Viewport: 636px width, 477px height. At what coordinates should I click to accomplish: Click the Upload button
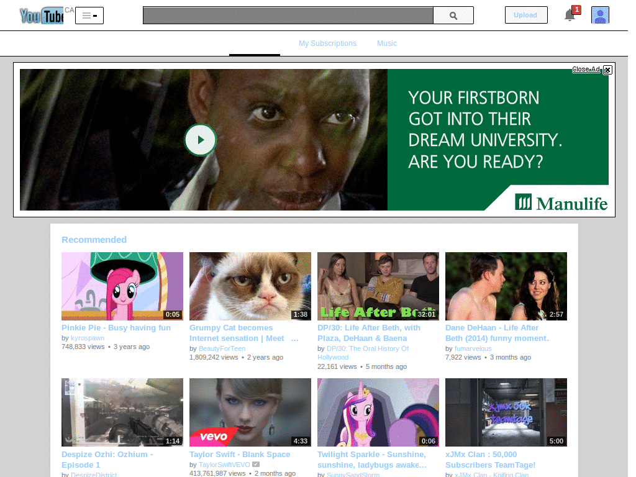click(x=526, y=15)
